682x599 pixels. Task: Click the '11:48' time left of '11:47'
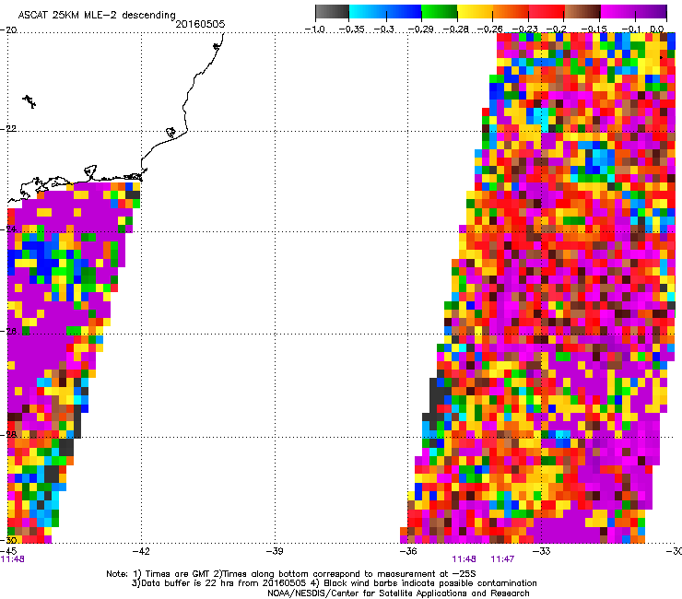(x=464, y=559)
